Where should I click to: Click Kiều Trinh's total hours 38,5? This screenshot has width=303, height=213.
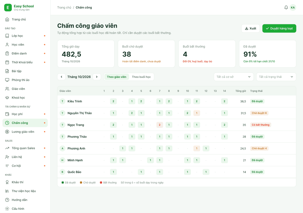pyautogui.click(x=243, y=101)
